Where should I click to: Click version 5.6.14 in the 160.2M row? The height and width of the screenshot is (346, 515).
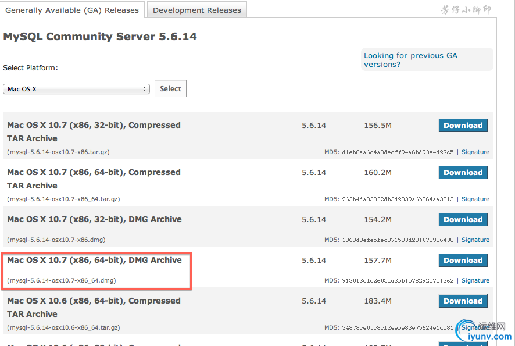314,173
